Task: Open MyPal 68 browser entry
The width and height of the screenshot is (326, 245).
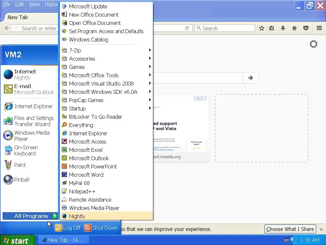Action: (x=106, y=183)
